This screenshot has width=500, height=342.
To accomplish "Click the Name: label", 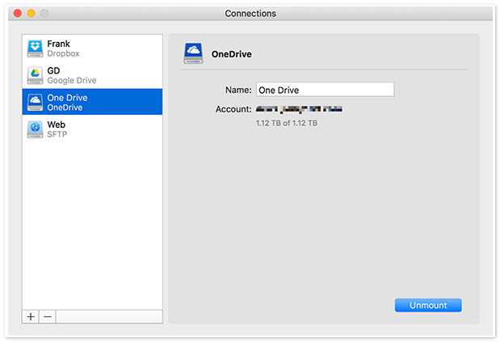I will point(238,90).
